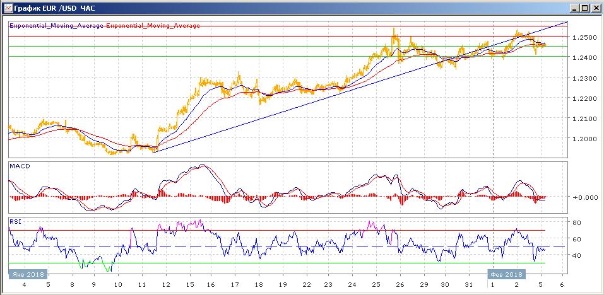
Task: Click the MACD +0.000 axis value
Action: tap(585, 197)
